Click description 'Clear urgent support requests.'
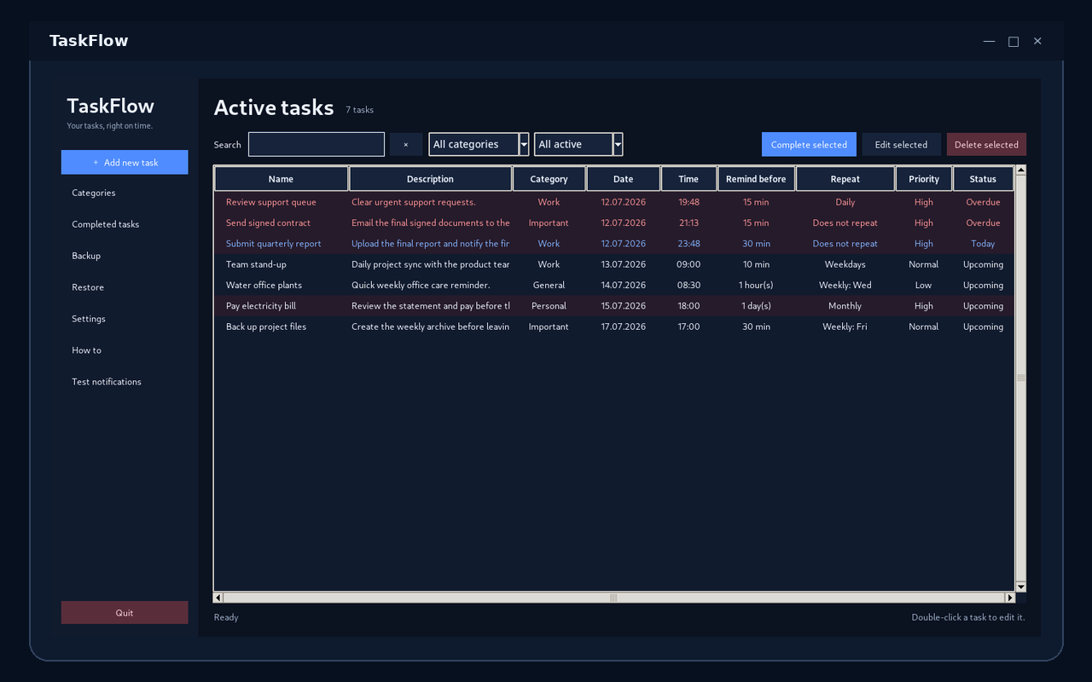Image resolution: width=1092 pixels, height=682 pixels. tap(414, 202)
